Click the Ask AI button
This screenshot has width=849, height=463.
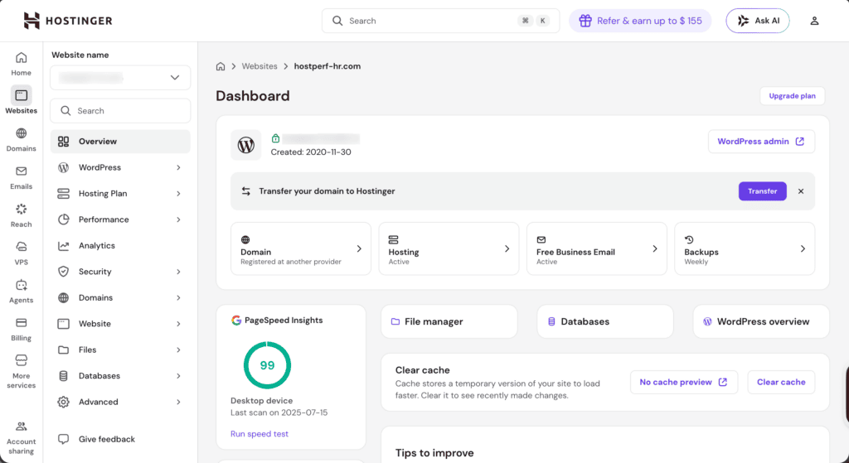point(758,21)
